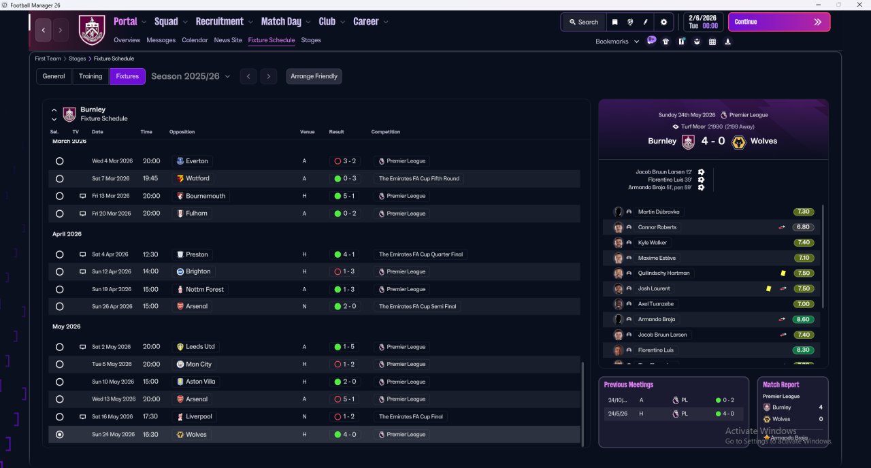Screen dimensions: 871x468
Task: Click the Arrange Friendly button
Action: [314, 76]
